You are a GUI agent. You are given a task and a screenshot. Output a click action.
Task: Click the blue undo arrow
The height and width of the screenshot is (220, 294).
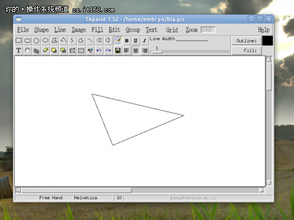coord(99,51)
